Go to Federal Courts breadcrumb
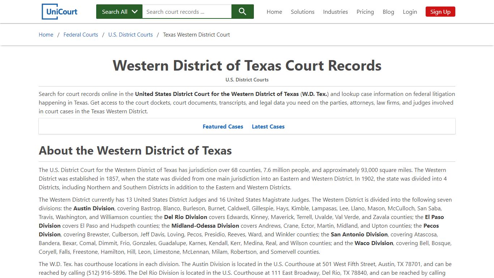 pos(81,35)
